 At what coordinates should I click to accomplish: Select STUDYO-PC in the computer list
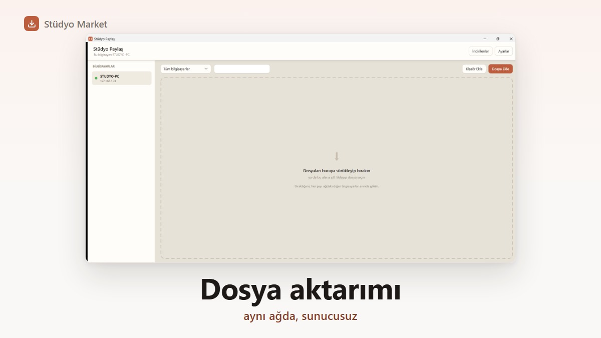pyautogui.click(x=122, y=78)
